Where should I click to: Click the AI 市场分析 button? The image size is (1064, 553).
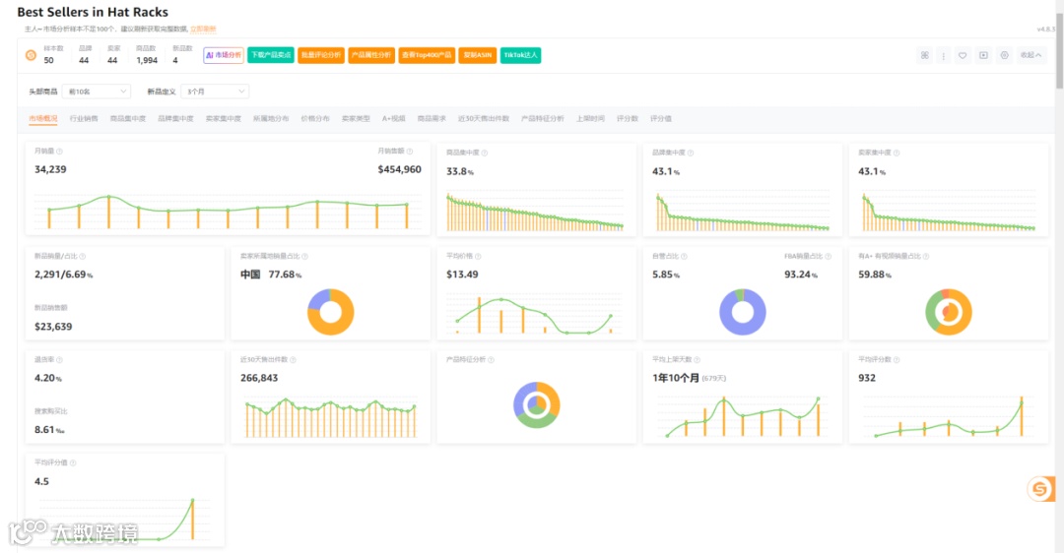(224, 55)
